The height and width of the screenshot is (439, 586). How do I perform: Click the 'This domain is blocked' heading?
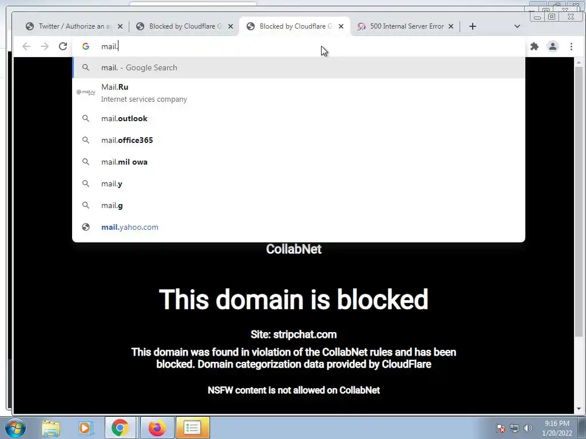(294, 300)
